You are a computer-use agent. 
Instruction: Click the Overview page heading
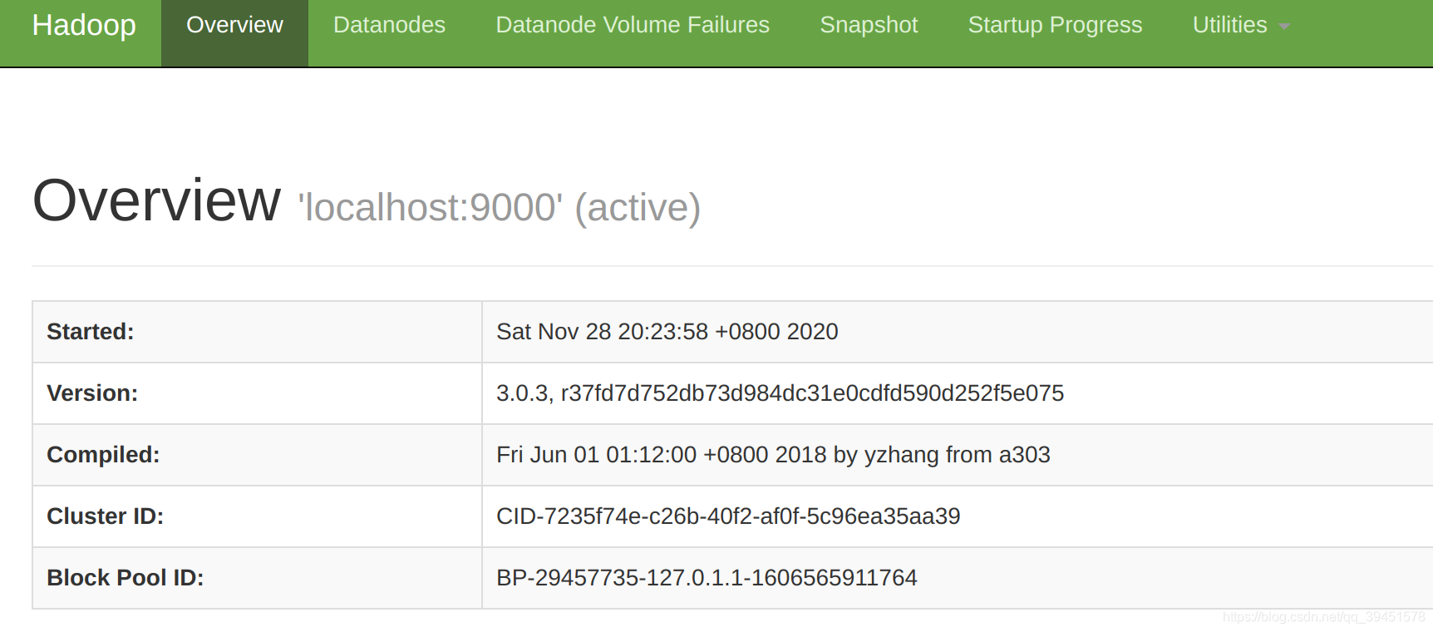(156, 201)
